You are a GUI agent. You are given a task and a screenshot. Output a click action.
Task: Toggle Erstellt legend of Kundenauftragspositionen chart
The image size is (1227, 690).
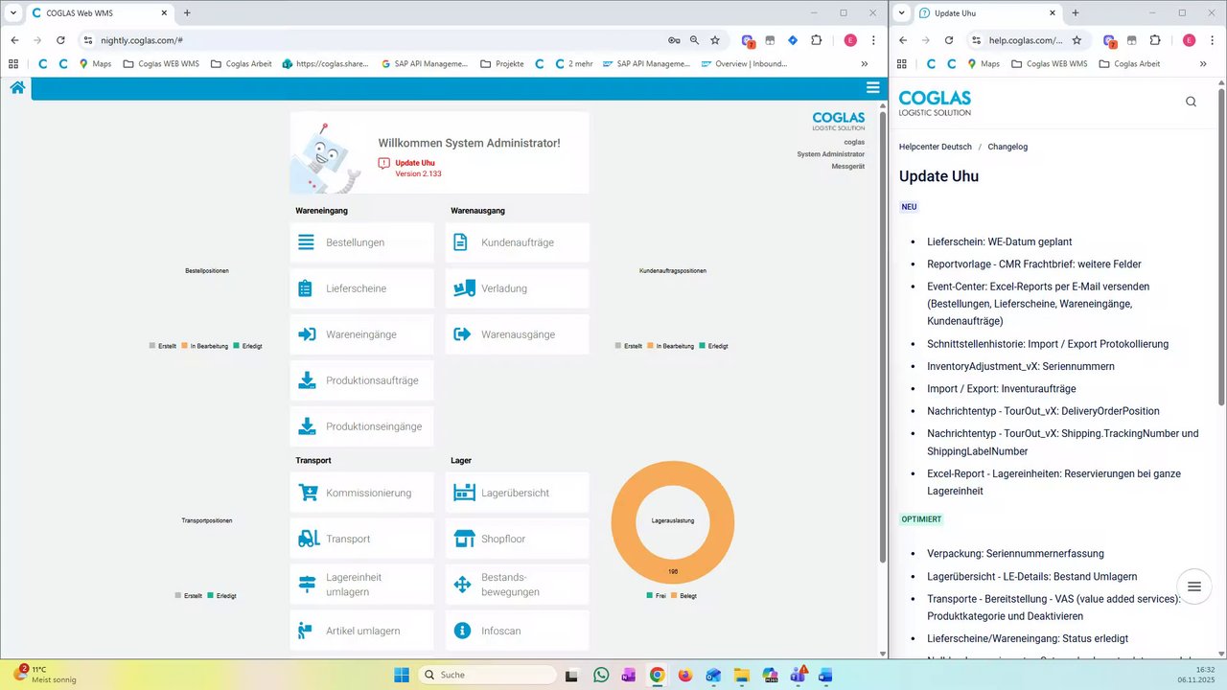(629, 346)
